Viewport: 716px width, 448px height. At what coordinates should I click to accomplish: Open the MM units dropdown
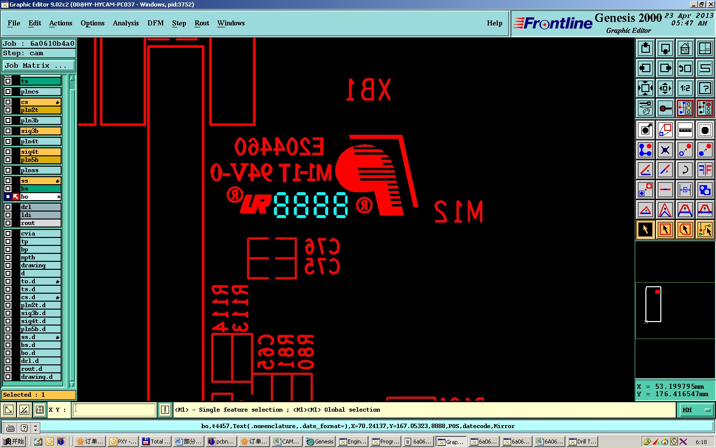(x=696, y=410)
